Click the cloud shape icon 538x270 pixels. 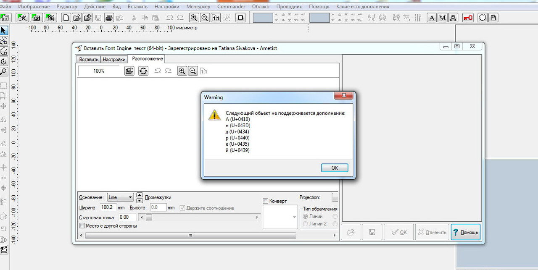[483, 18]
